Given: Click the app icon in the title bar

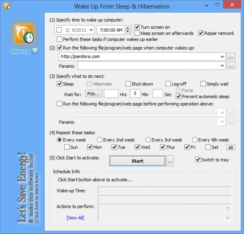Looking at the screenshot, I should point(7,6).
